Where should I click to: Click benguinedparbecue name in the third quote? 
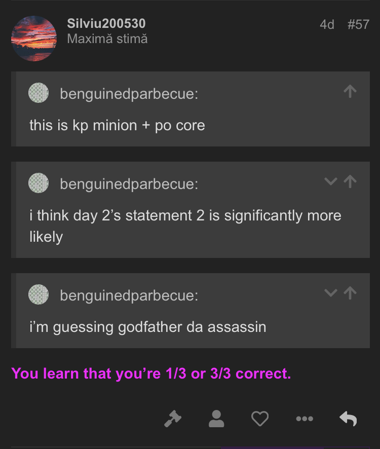click(129, 295)
